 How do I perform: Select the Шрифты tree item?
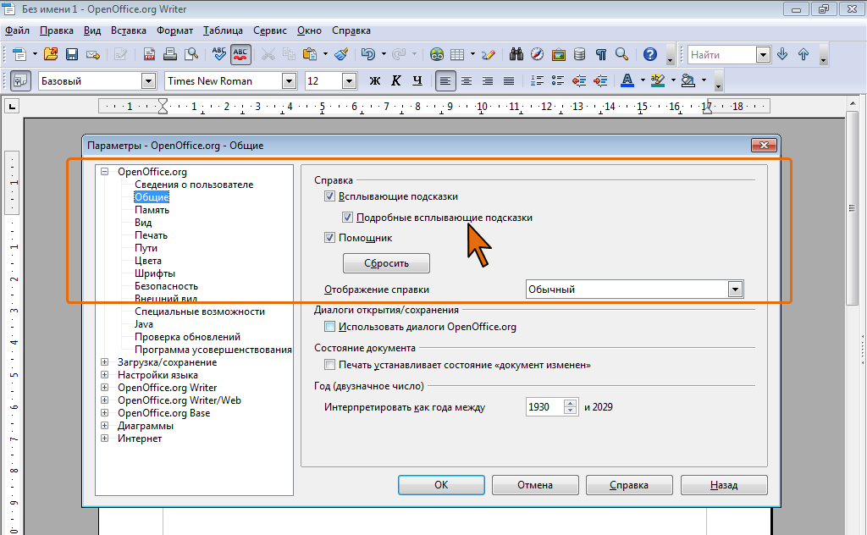155,273
